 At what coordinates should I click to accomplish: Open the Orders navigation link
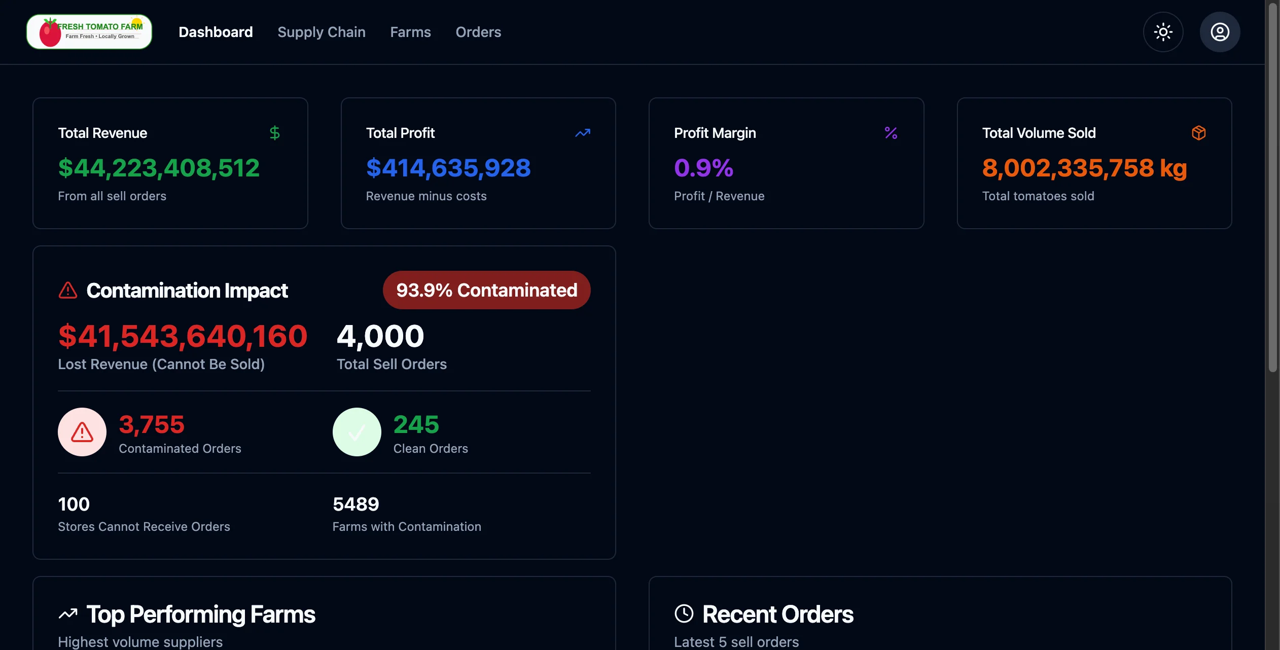click(478, 32)
